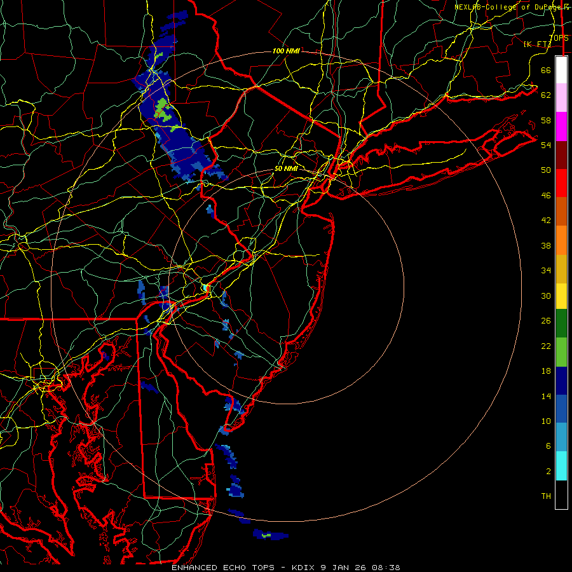Click the "TOPS" legend title
The width and height of the screenshot is (572, 572).
pos(559,38)
